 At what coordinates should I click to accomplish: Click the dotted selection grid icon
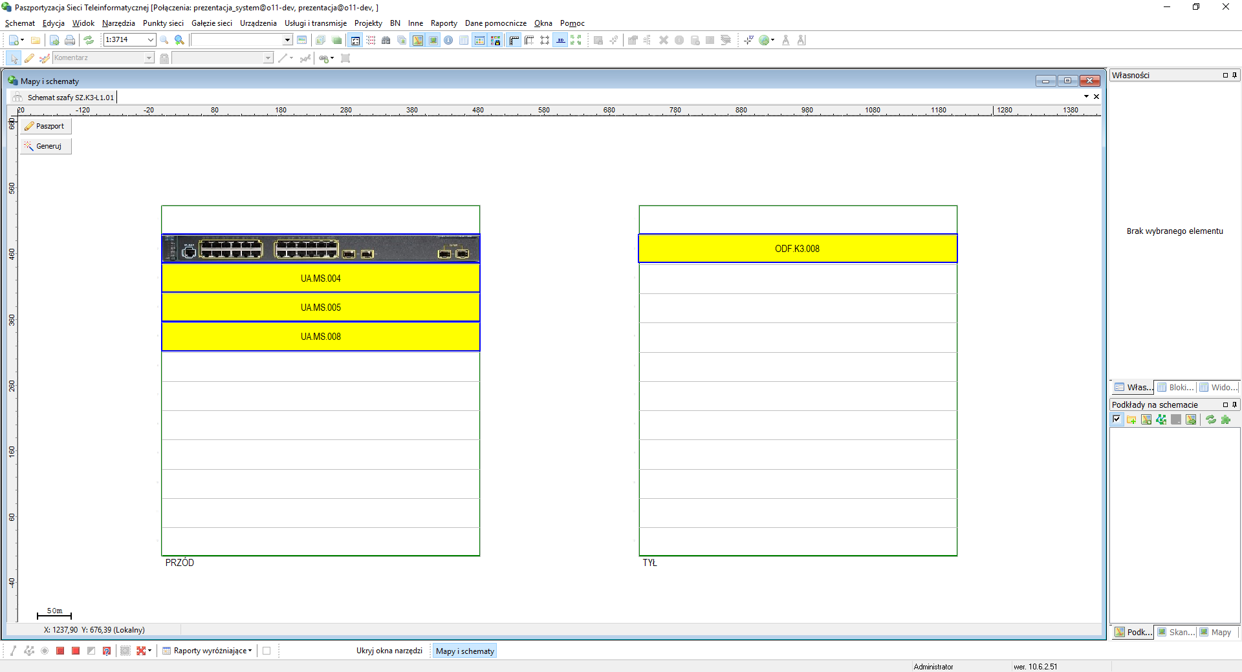point(371,40)
